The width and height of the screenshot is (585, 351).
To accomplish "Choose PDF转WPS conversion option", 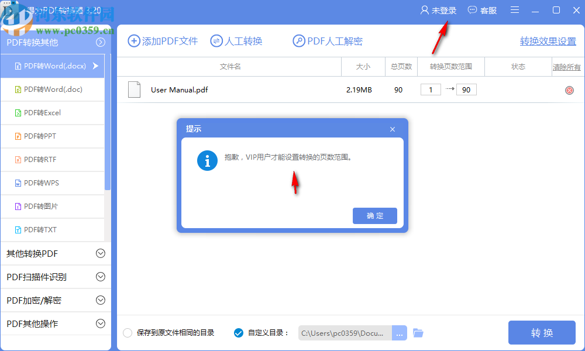I will pyautogui.click(x=35, y=183).
